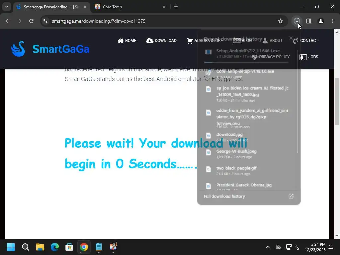The height and width of the screenshot is (255, 340).
Task: Open the muted volume tray icon
Action: 297,247
